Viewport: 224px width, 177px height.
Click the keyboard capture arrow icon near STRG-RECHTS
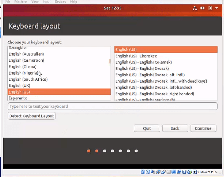pos(195,172)
